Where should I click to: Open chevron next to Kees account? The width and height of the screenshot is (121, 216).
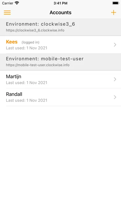click(115, 45)
